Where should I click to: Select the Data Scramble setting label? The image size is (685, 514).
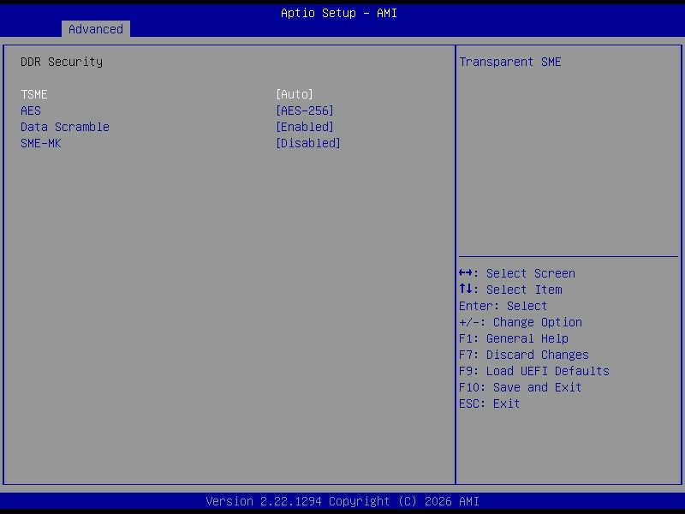65,127
